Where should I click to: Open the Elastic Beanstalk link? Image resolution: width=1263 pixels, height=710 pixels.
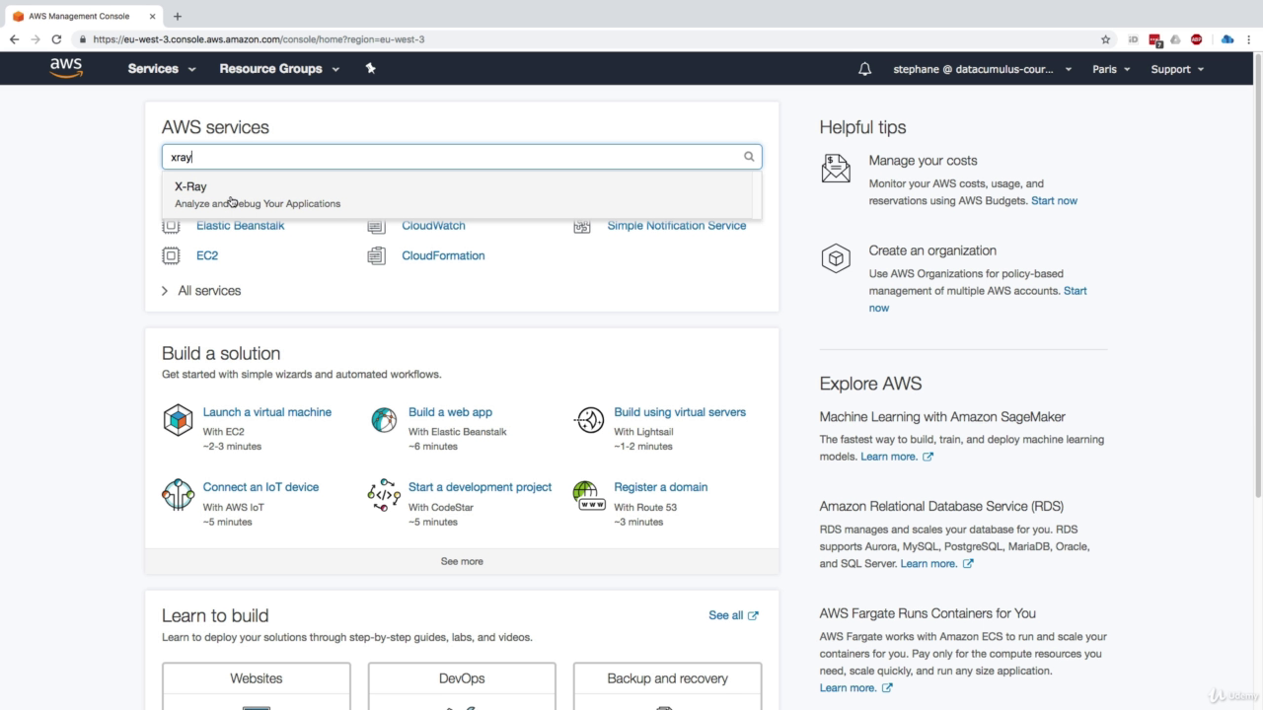(x=240, y=226)
